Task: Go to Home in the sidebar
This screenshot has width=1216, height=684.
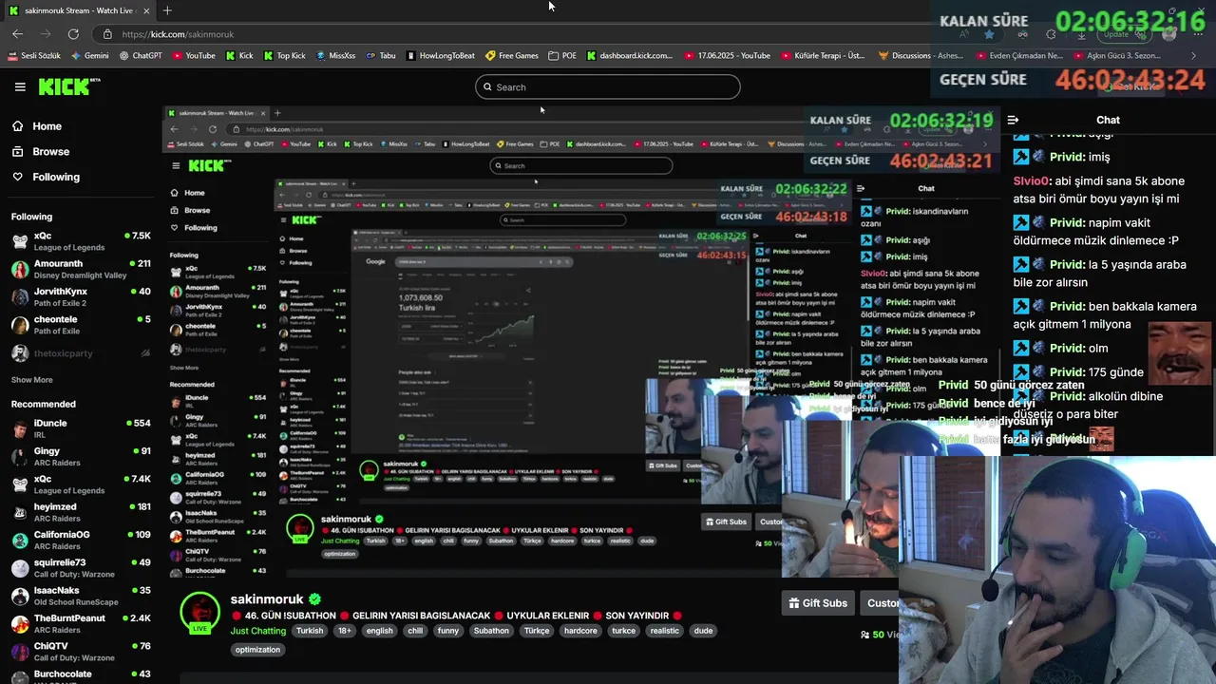Action: click(47, 126)
